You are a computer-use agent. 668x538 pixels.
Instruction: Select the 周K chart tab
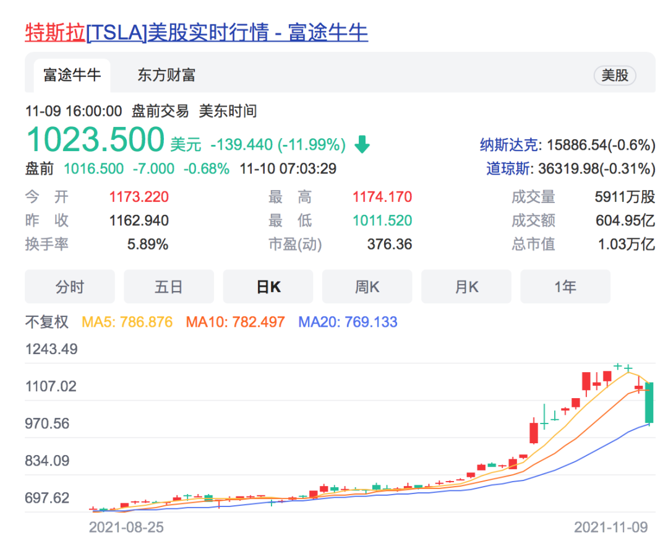[x=367, y=287]
